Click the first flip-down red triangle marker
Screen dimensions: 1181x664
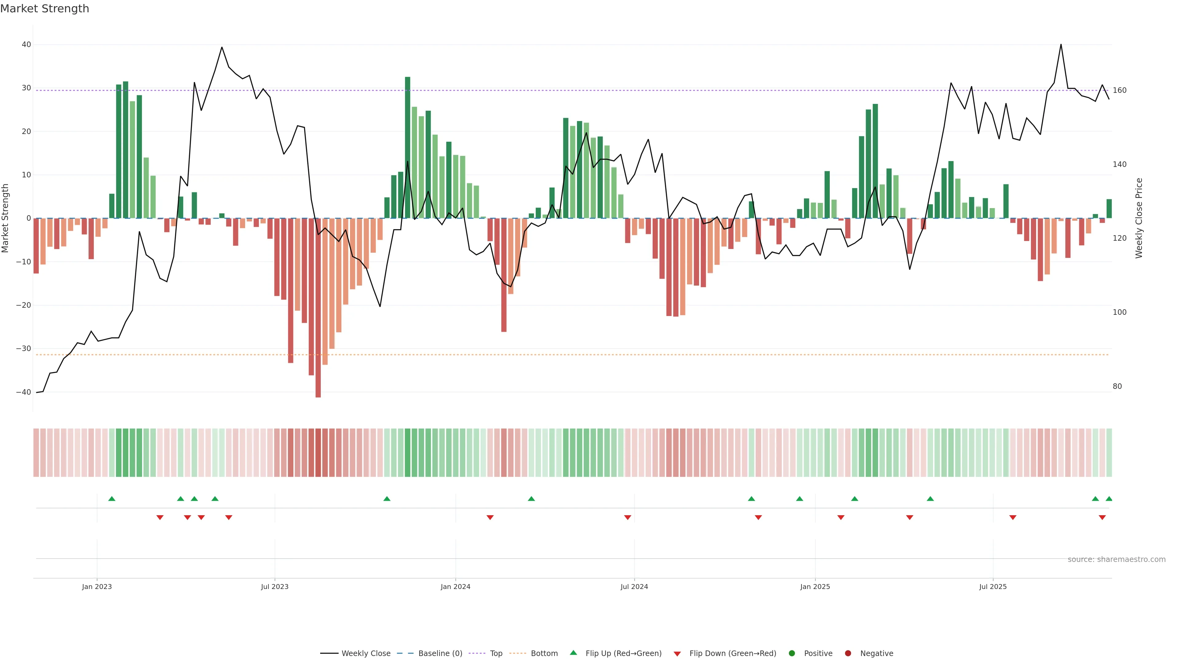(x=160, y=517)
